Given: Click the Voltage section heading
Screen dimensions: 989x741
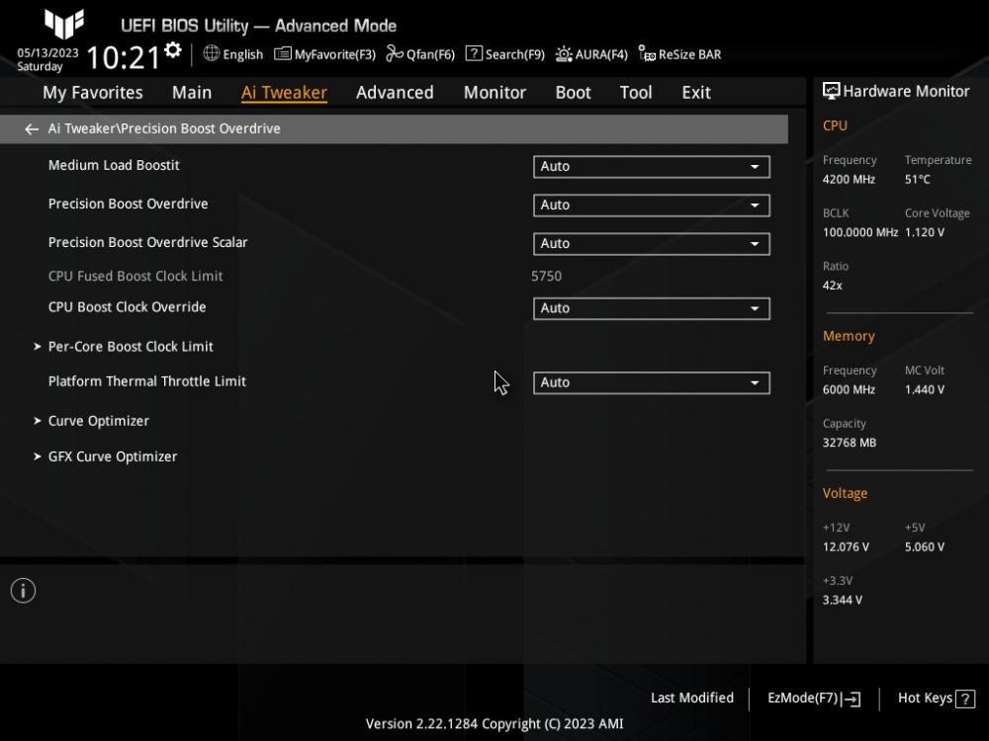Looking at the screenshot, I should click(845, 493).
